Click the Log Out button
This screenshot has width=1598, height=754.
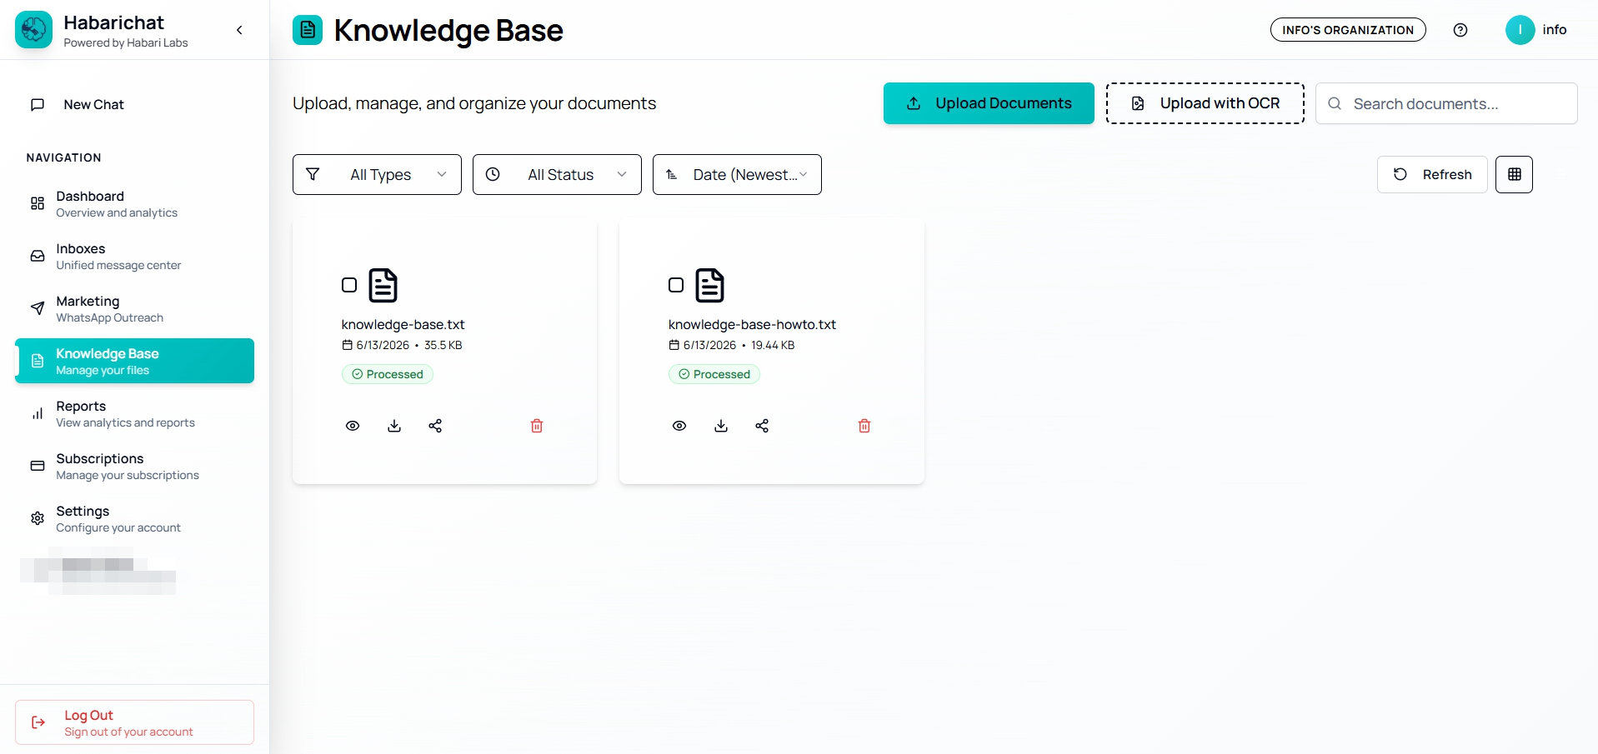tap(134, 722)
